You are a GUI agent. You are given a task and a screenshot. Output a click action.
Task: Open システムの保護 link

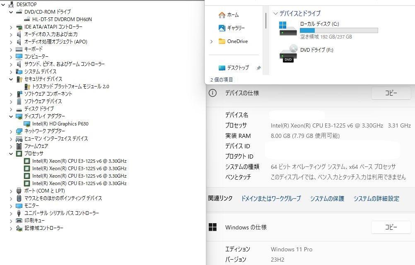click(327, 198)
